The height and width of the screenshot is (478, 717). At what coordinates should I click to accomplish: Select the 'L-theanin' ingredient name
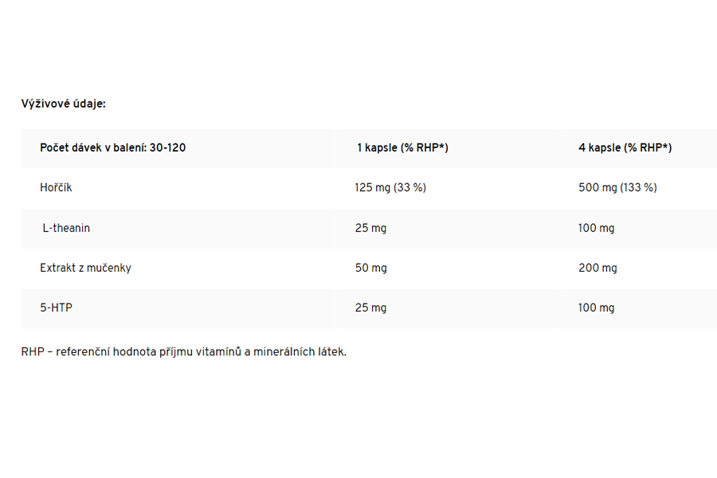(x=66, y=228)
